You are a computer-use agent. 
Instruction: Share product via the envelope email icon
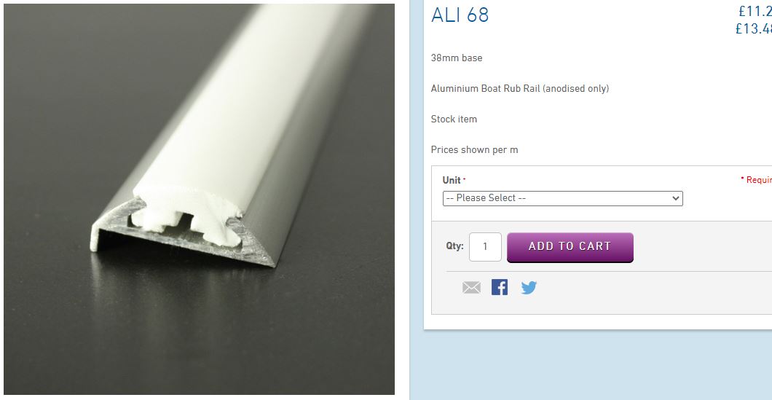pos(471,287)
